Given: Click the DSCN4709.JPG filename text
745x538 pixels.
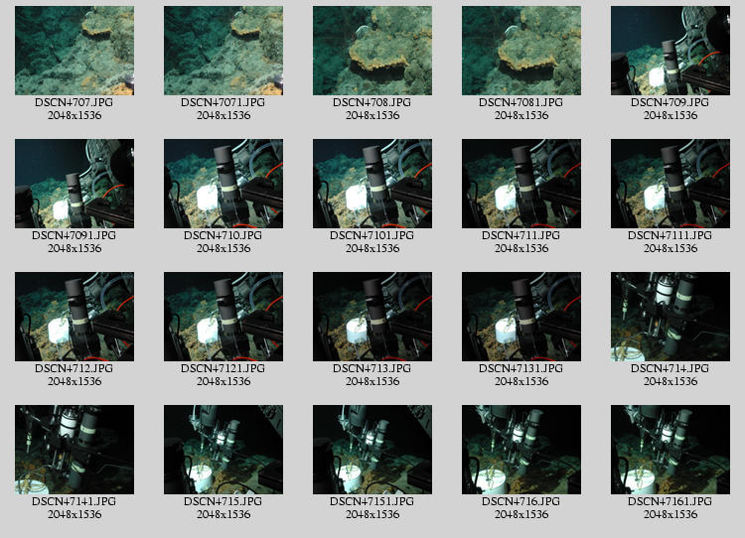Looking at the screenshot, I should 670,102.
